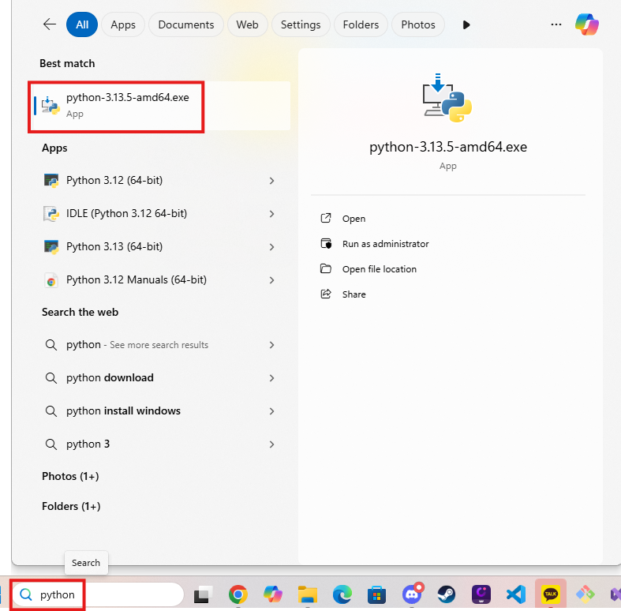
Task: Open Discord from the taskbar
Action: click(412, 594)
